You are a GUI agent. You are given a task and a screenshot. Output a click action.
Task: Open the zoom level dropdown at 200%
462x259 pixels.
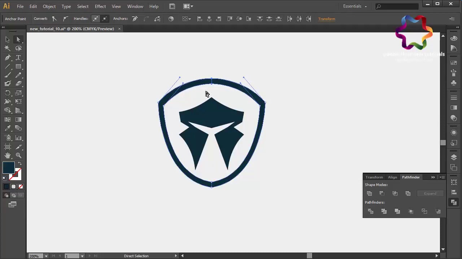[46, 256]
